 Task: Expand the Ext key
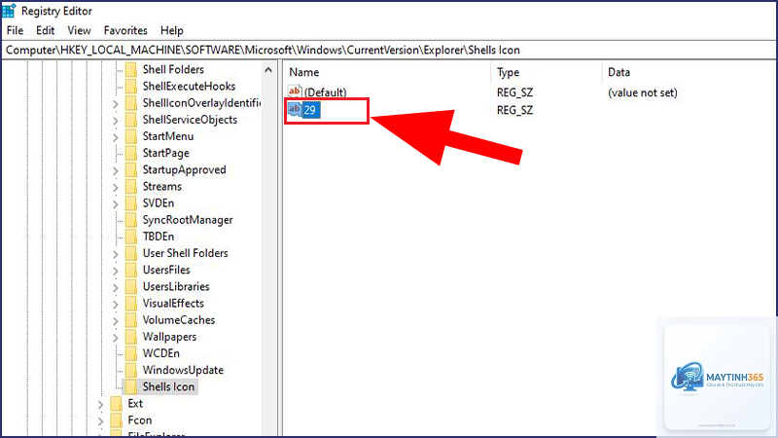[100, 404]
